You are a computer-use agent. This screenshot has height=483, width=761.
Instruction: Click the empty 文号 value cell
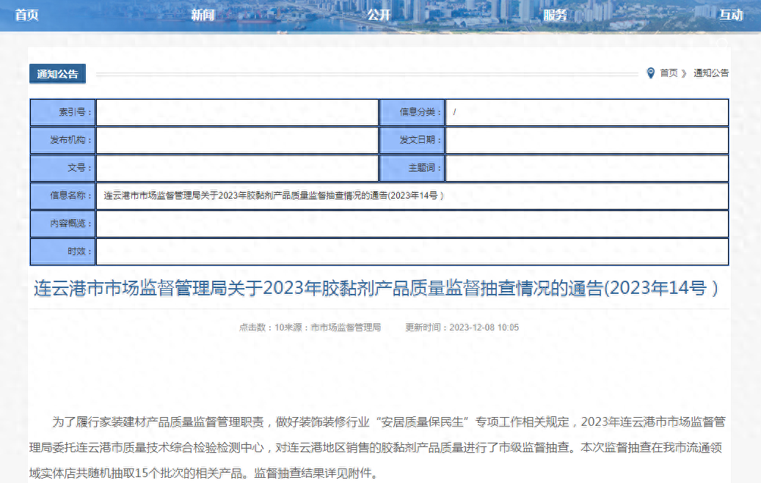click(x=237, y=168)
